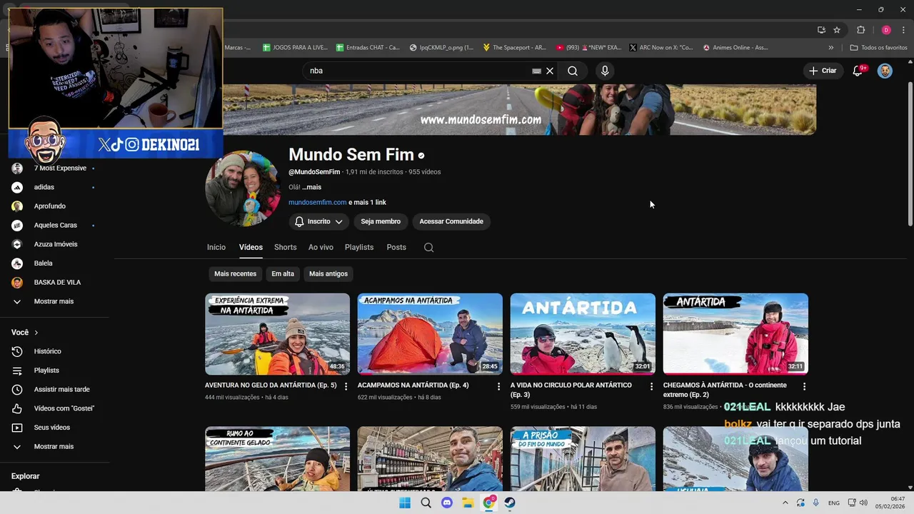The image size is (914, 514).
Task: Open the JOGOS PARA A LIVE bookmark
Action: tap(295, 48)
